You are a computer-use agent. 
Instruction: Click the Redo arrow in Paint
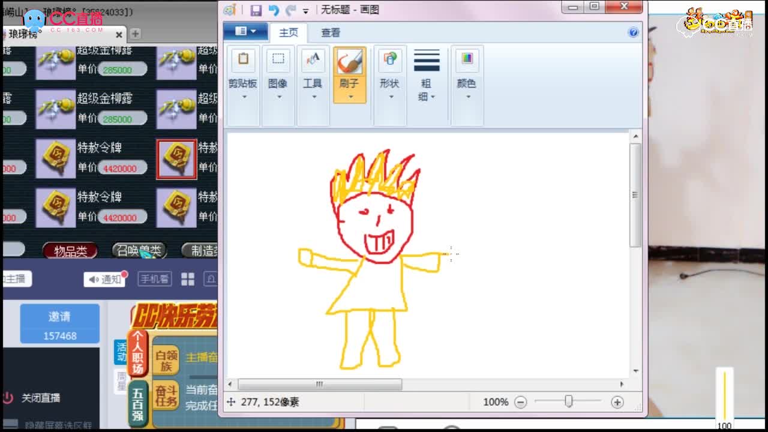pos(291,10)
